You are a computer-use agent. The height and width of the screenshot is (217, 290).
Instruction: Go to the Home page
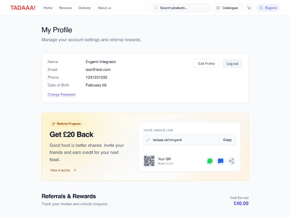[48, 8]
